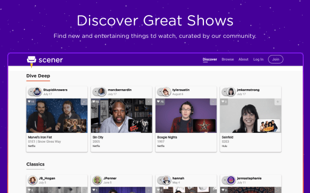Open the J9_Hogan profile avatar
Viewport: 310px width, 193px height.
click(33, 180)
